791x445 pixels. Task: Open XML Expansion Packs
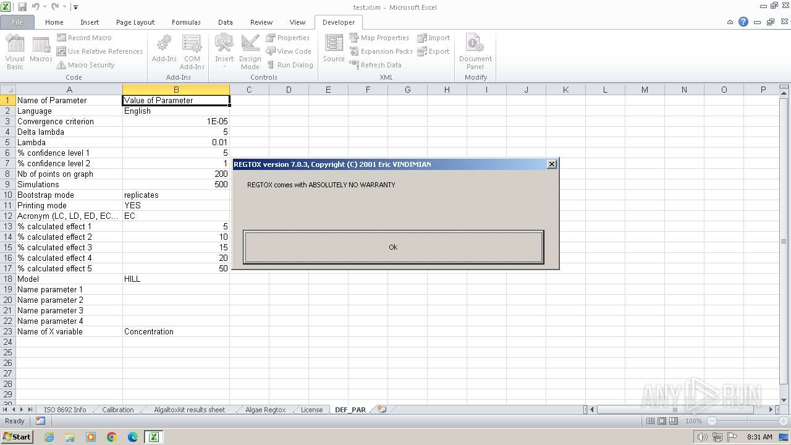pyautogui.click(x=381, y=51)
